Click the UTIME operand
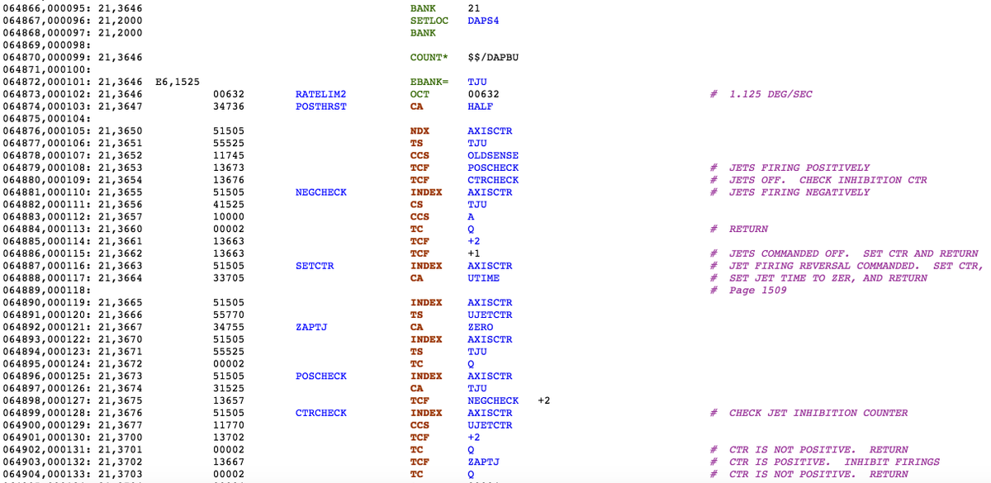Viewport: 991px width, 483px height. (x=483, y=278)
